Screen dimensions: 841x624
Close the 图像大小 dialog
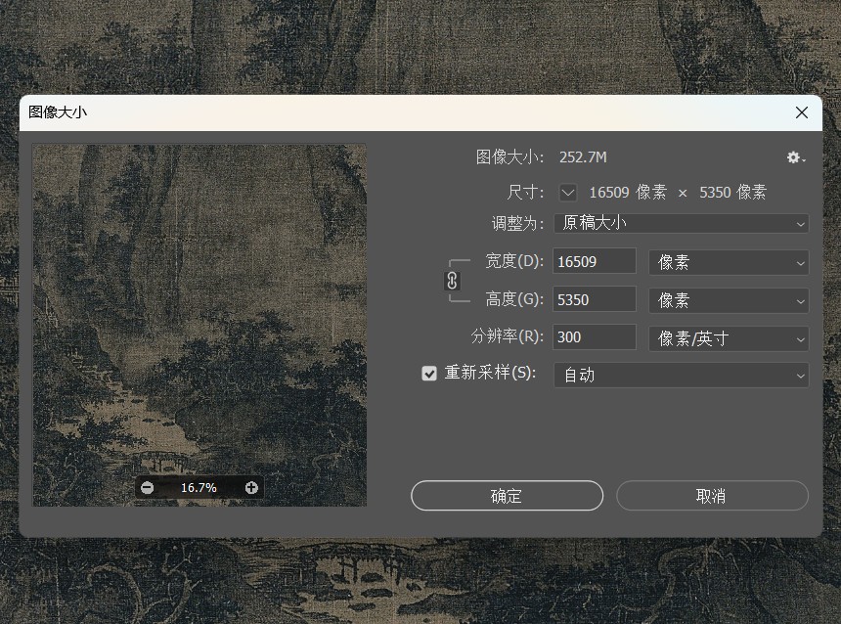click(x=802, y=112)
